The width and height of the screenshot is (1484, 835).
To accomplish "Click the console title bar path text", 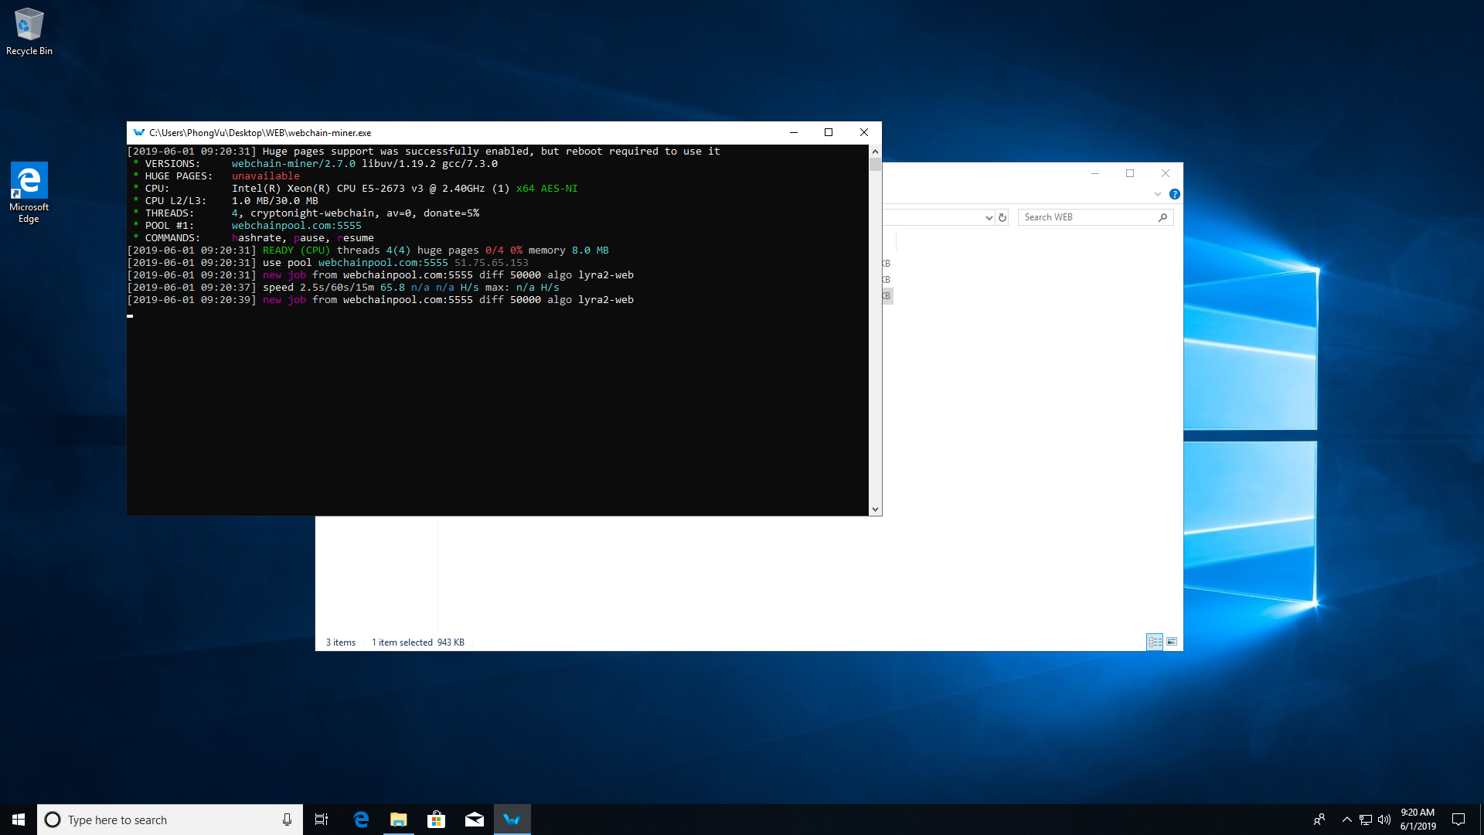I will [260, 133].
